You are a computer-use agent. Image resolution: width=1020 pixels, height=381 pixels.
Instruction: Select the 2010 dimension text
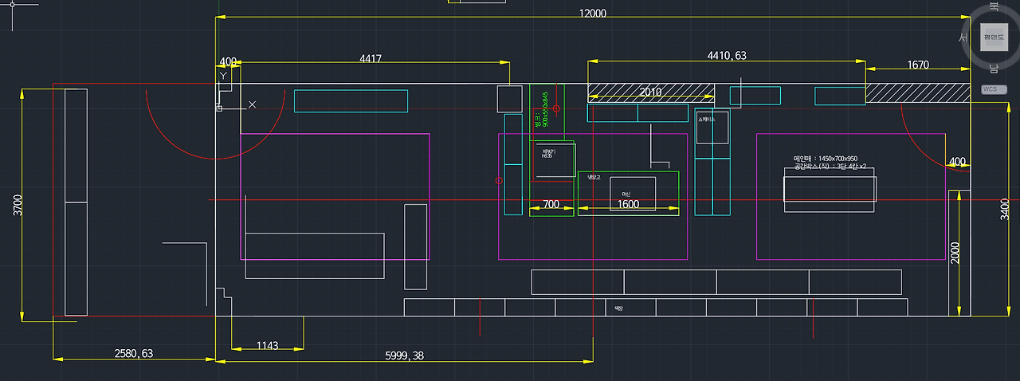[x=650, y=92]
